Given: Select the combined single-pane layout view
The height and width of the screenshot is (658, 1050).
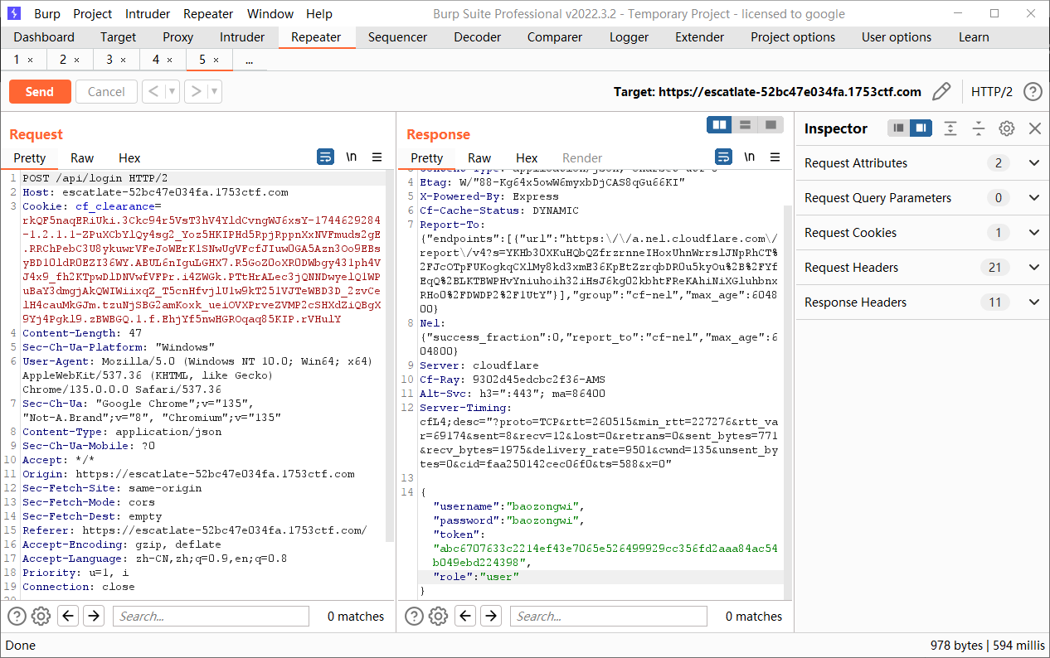Looking at the screenshot, I should pyautogui.click(x=770, y=124).
